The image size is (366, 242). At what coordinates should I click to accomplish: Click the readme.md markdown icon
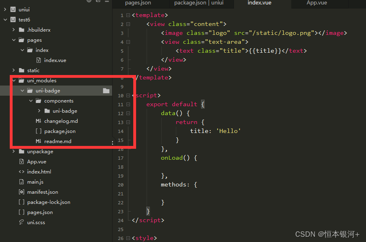point(39,141)
